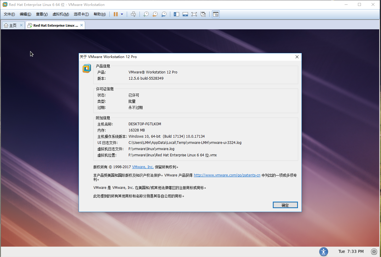Image resolution: width=381 pixels, height=257 pixels.
Task: Take a snapshot of the virtual machine
Action: (146, 14)
